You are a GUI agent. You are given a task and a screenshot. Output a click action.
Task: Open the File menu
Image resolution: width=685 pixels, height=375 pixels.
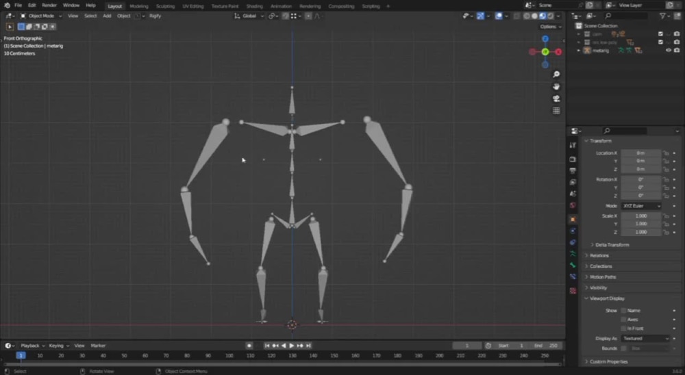18,5
